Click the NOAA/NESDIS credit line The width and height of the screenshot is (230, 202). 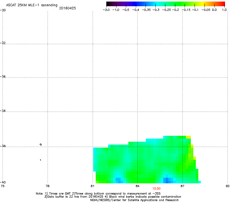pos(134,200)
